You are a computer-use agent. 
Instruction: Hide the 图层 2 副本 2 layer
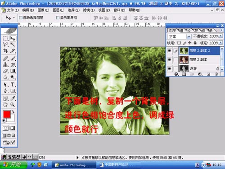tap(170, 51)
